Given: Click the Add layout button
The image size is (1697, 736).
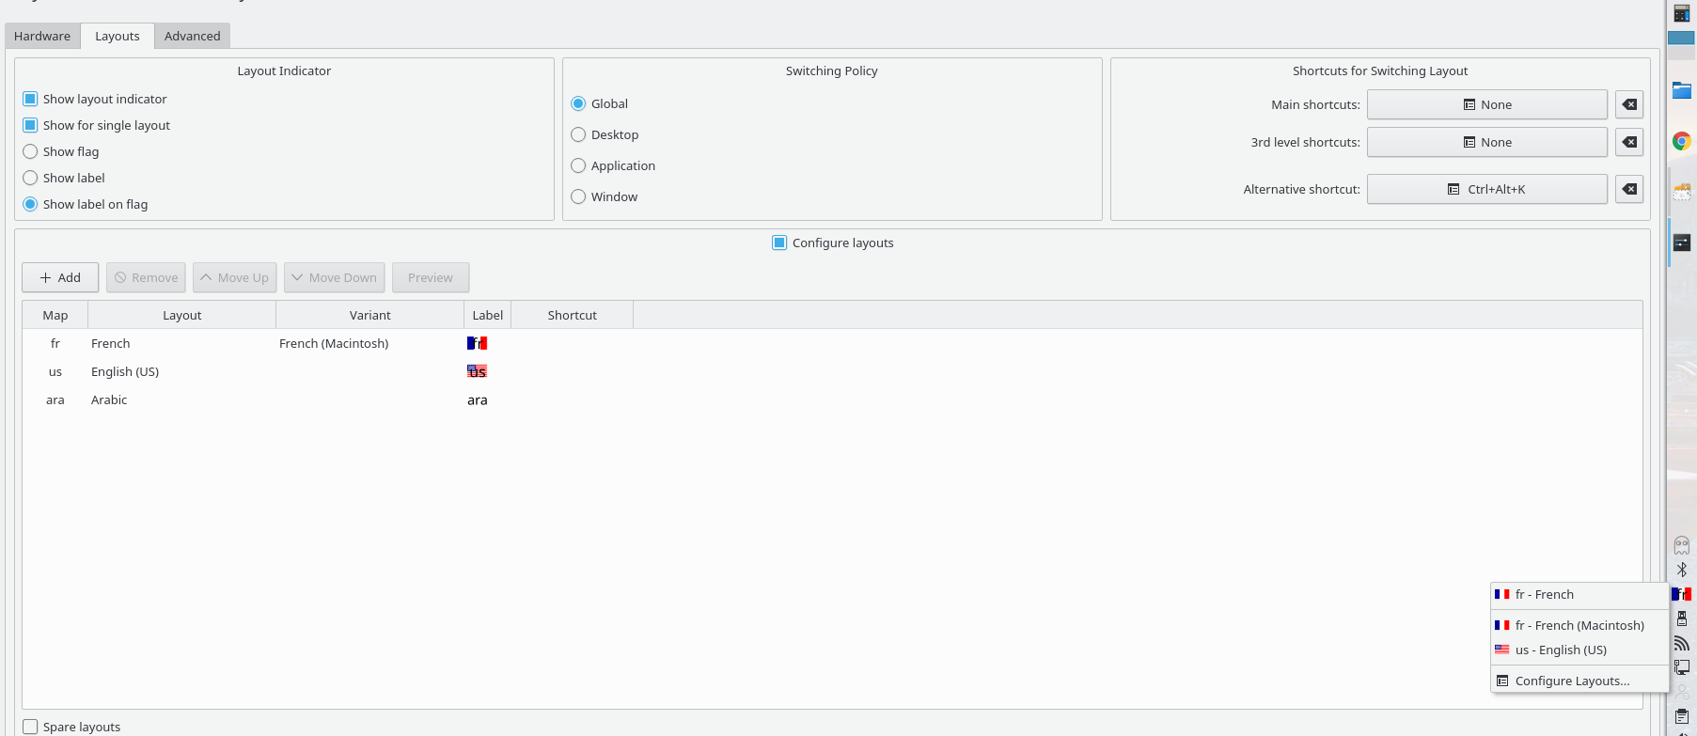Looking at the screenshot, I should [60, 277].
